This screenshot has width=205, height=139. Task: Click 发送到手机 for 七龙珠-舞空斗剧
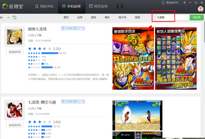click(15, 125)
